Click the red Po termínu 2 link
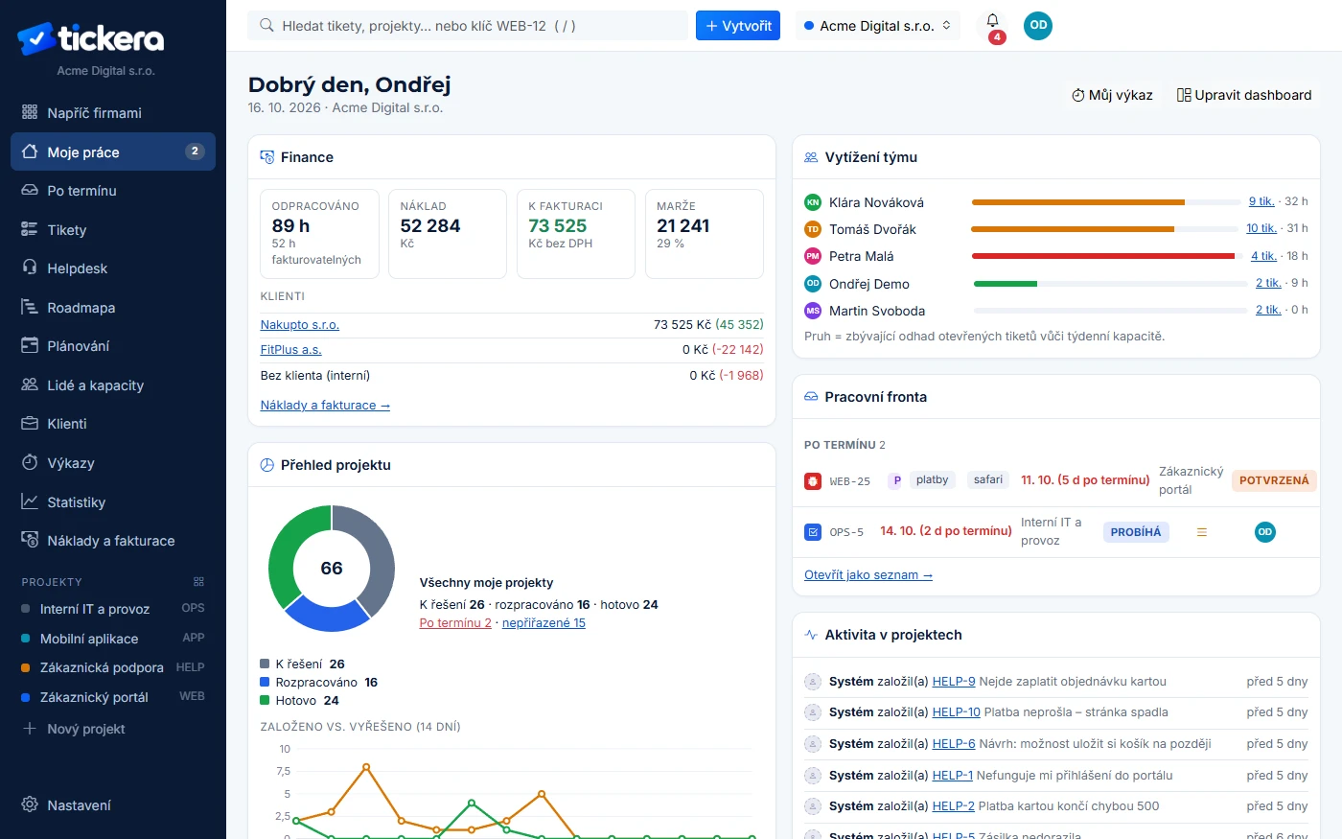This screenshot has height=839, width=1342. [x=455, y=623]
